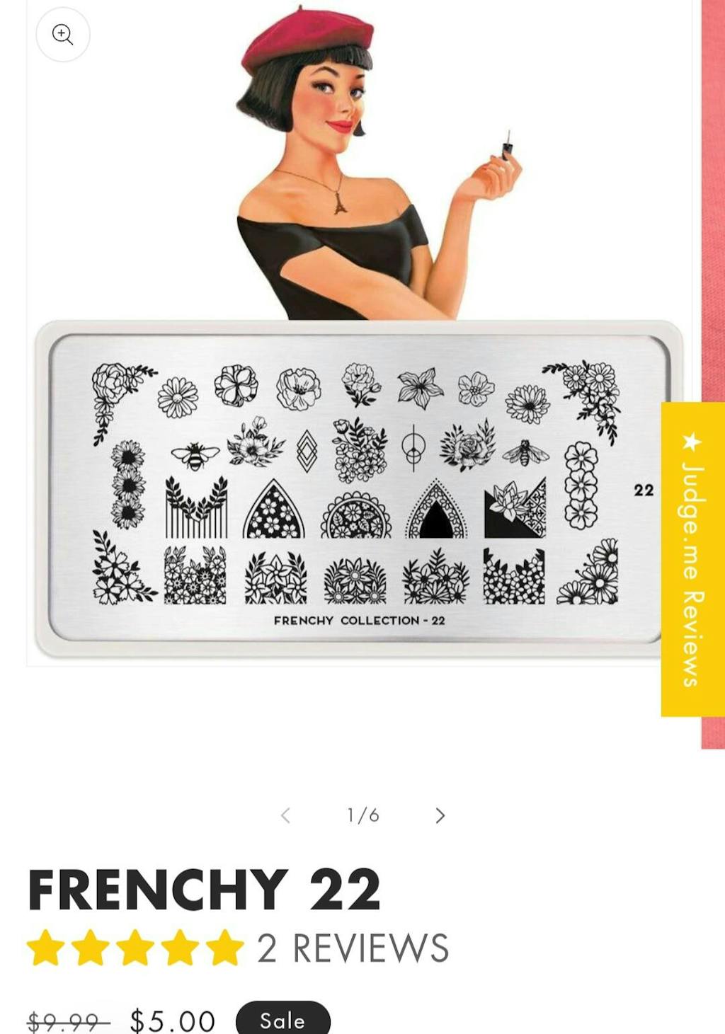
Task: Click the fifth yellow rating star
Action: click(x=225, y=948)
